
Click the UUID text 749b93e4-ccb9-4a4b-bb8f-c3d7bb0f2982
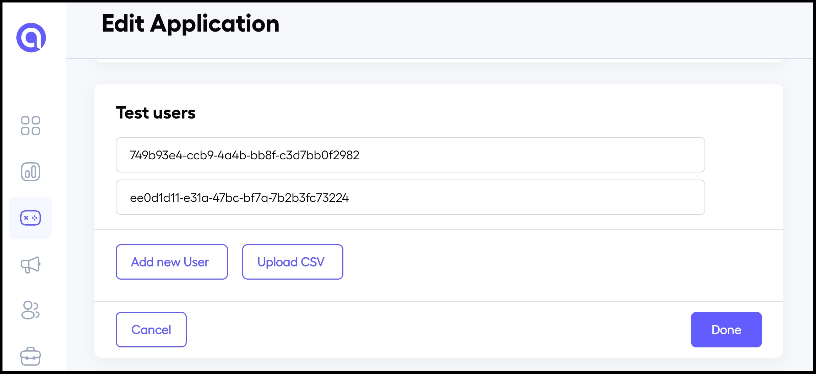(244, 155)
